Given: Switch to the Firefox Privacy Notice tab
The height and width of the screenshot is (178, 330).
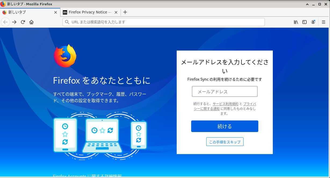Looking at the screenshot, I should (90, 12).
